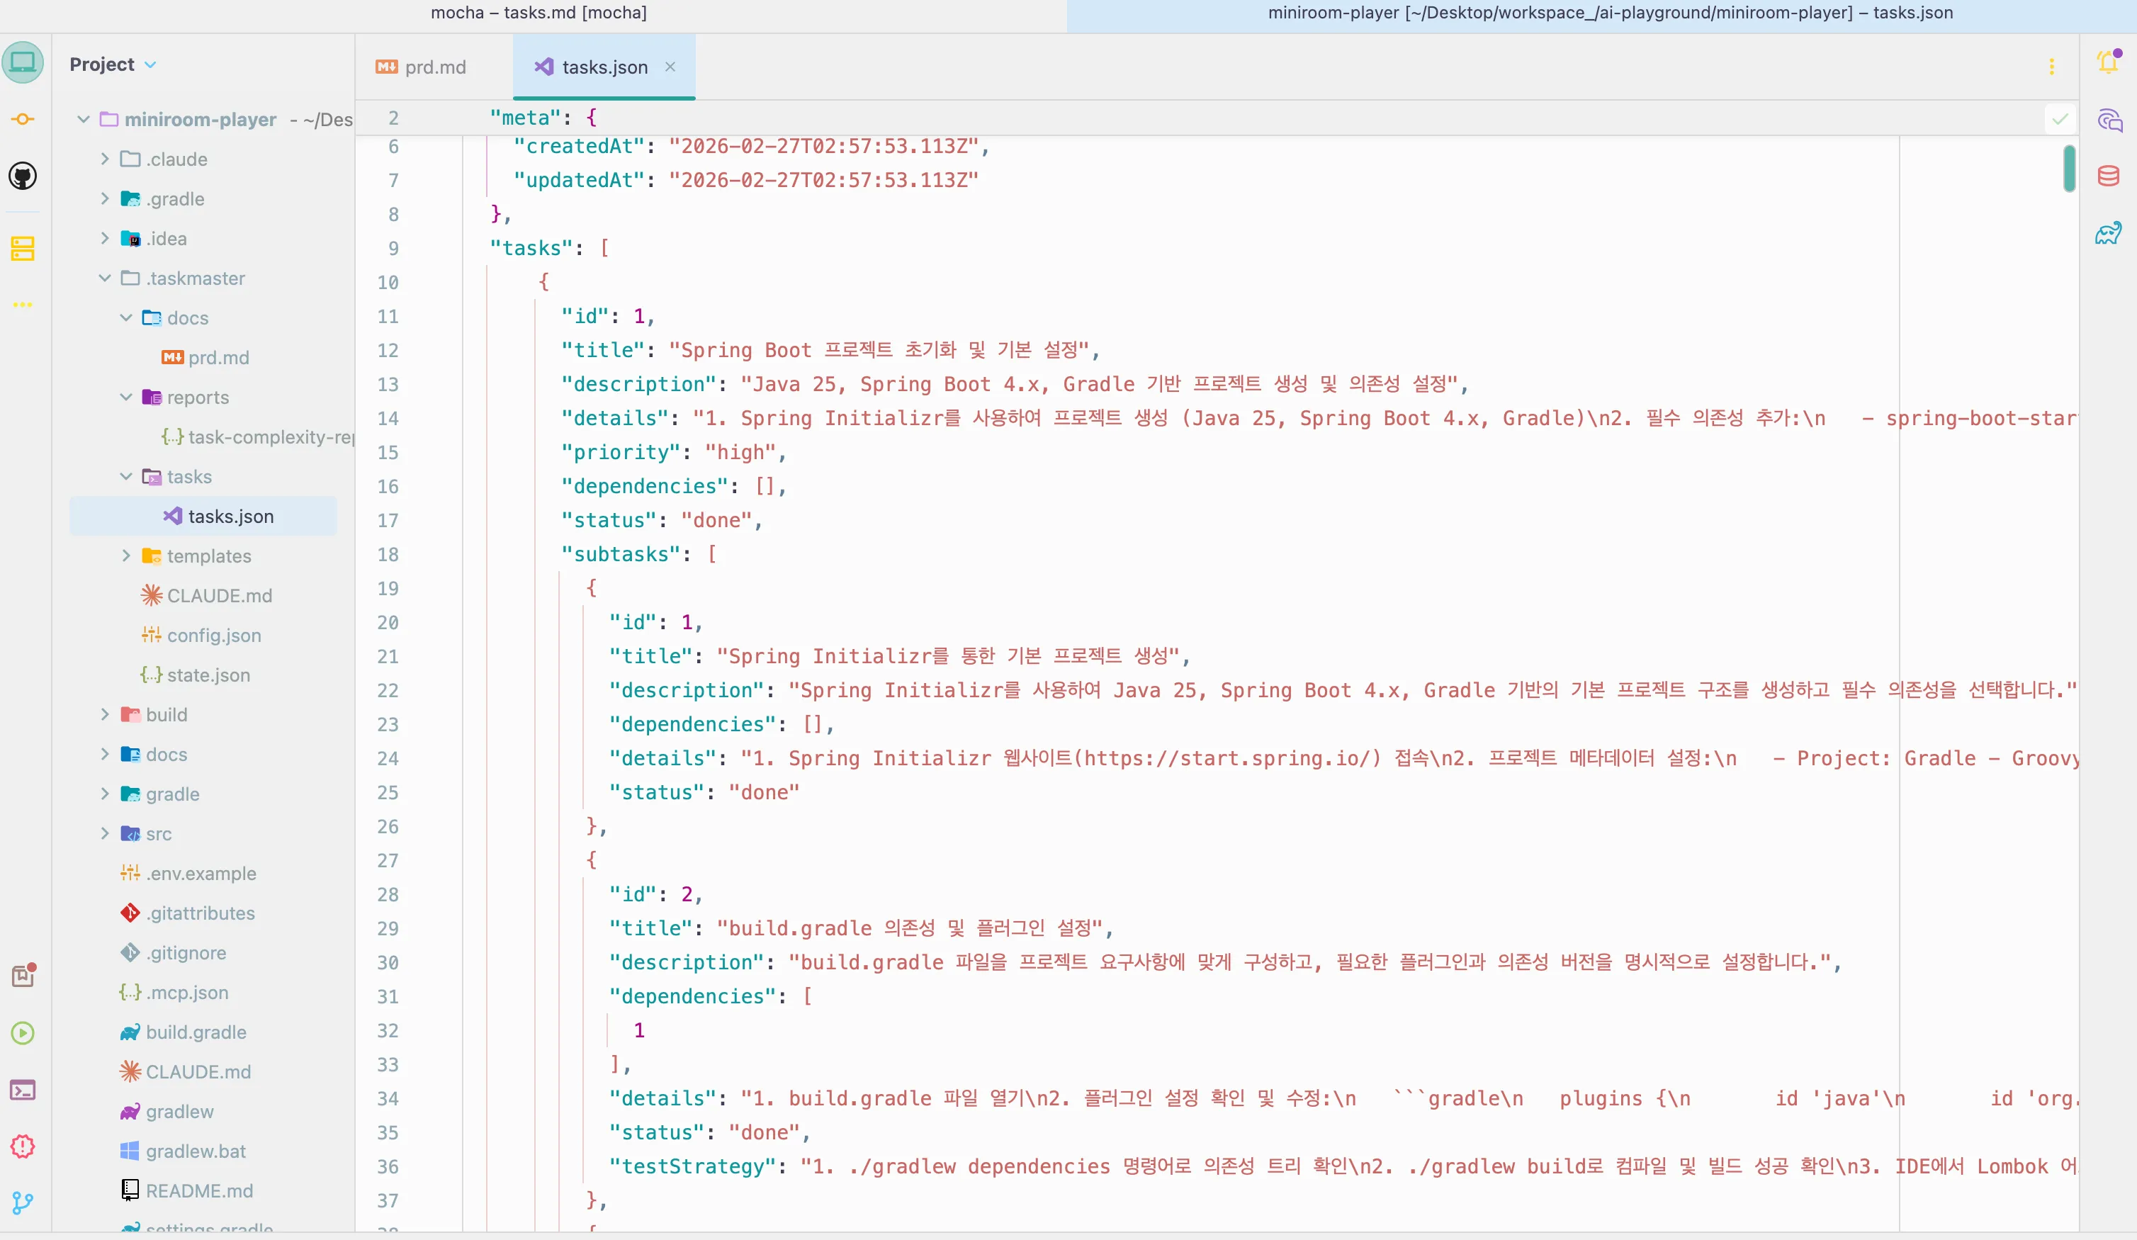Viewport: 2137px width, 1240px height.
Task: Open README.md file
Action: 186,1191
